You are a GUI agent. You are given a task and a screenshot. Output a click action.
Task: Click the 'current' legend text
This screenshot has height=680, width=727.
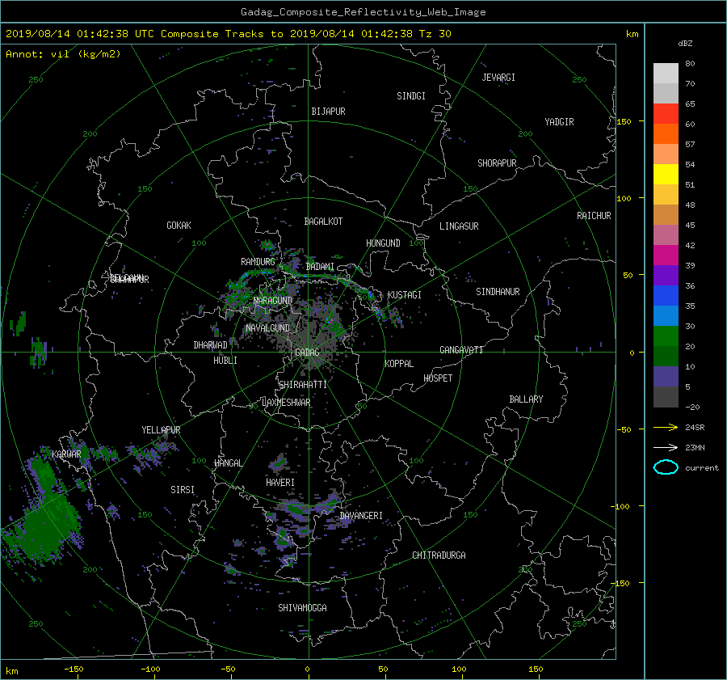pos(702,468)
